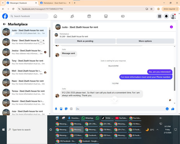Open the Naee conversation
This screenshot has width=180, height=144.
click(24, 83)
